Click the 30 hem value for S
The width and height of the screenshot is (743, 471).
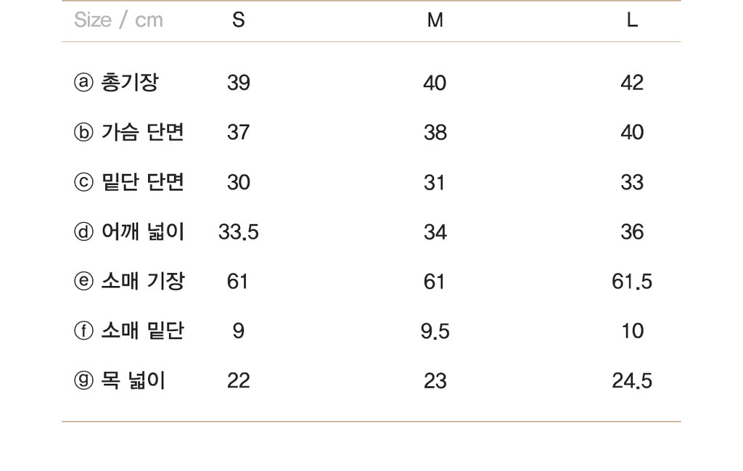pos(238,182)
